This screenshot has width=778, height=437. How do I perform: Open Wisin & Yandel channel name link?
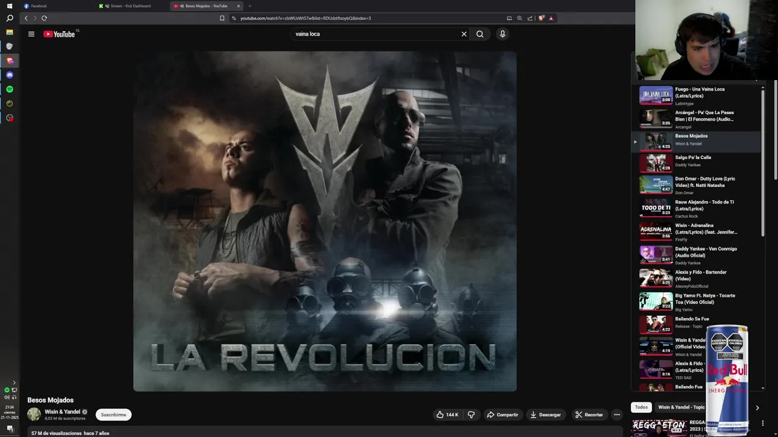click(x=62, y=412)
